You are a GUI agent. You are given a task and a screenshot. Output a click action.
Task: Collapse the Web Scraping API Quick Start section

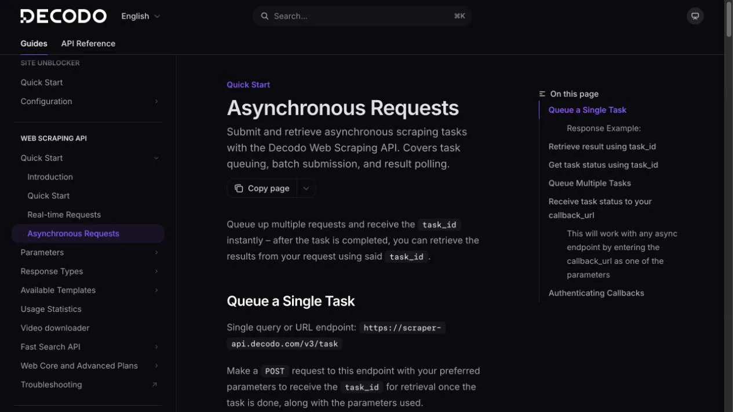[x=156, y=158]
